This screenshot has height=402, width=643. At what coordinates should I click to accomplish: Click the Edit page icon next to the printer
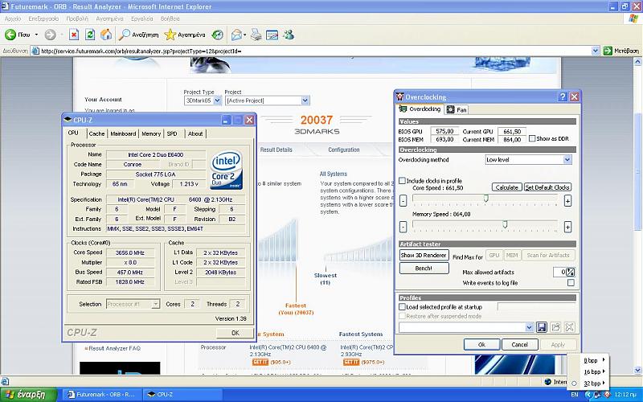pyautogui.click(x=272, y=35)
